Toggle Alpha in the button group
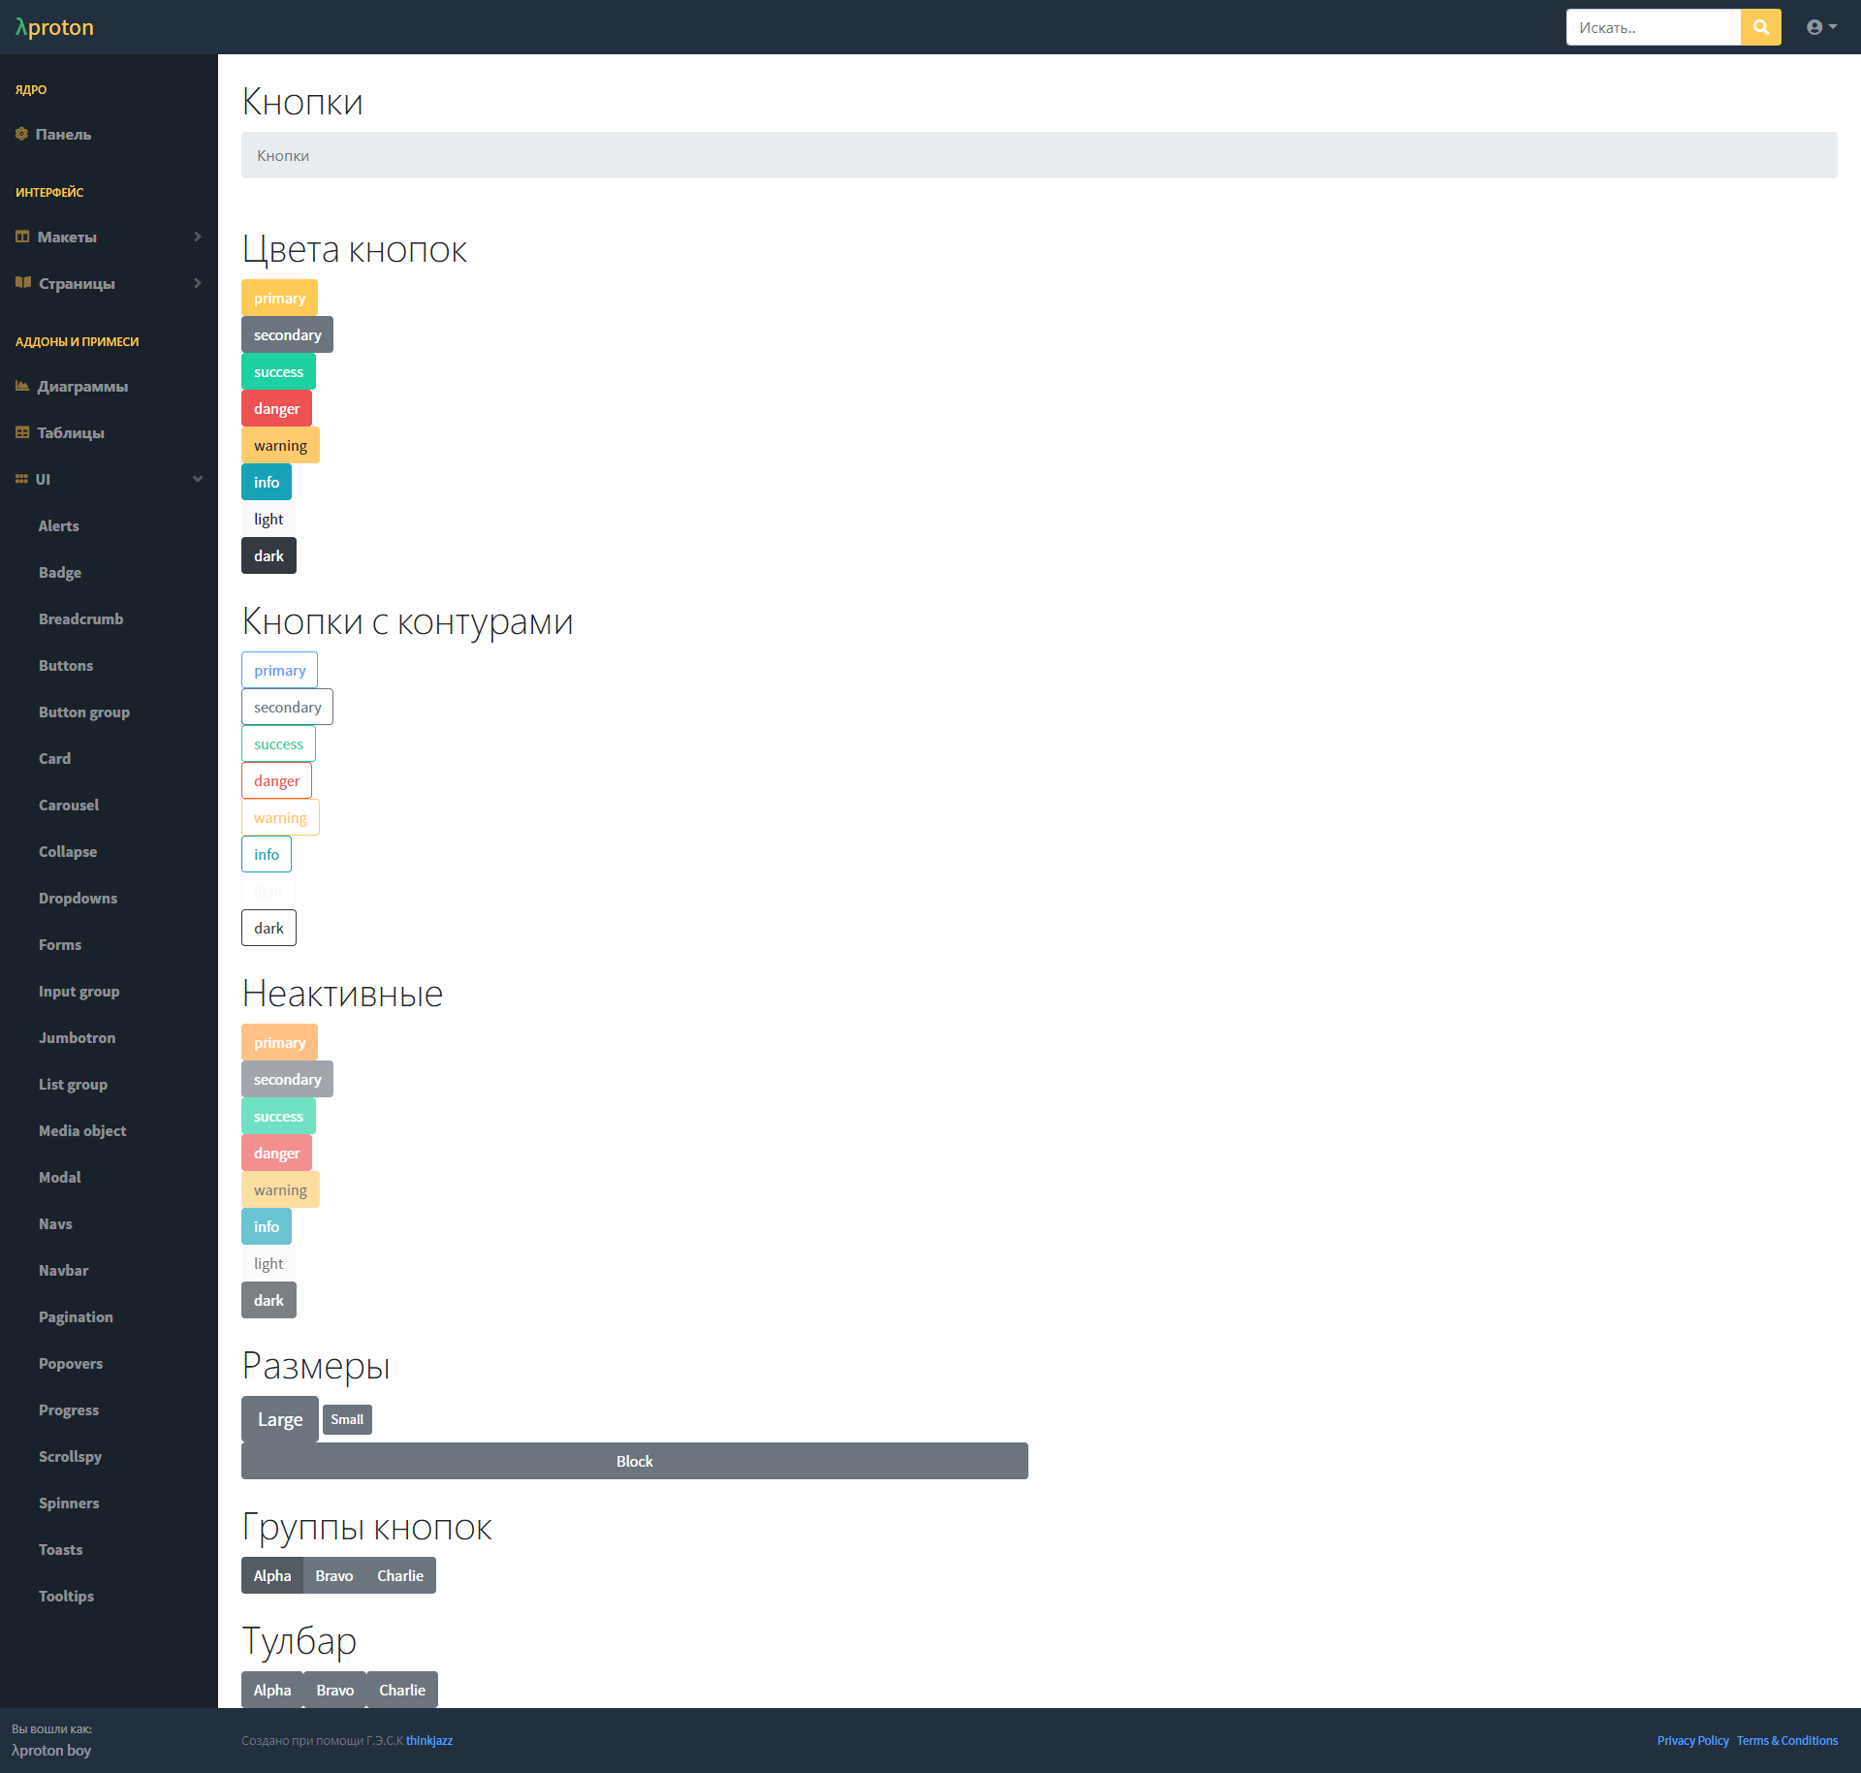 coord(272,1575)
